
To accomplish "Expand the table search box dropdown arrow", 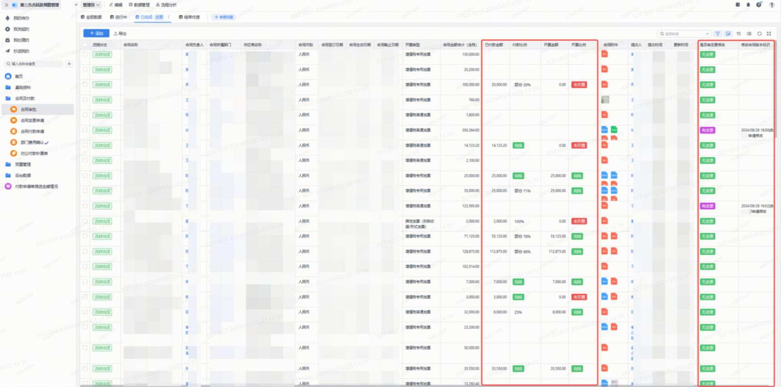I will pos(707,34).
